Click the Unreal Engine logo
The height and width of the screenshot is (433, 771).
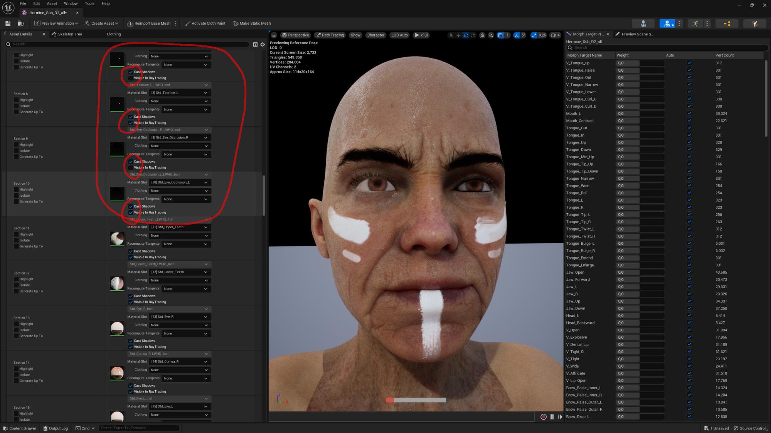(x=8, y=8)
